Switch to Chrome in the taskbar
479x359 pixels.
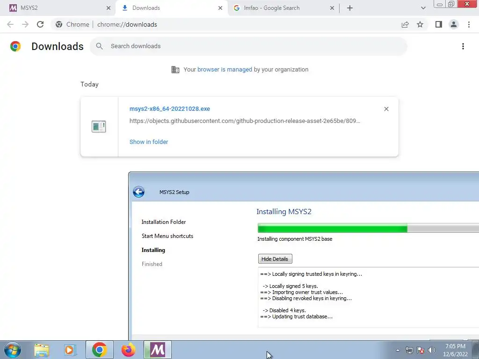(99, 350)
